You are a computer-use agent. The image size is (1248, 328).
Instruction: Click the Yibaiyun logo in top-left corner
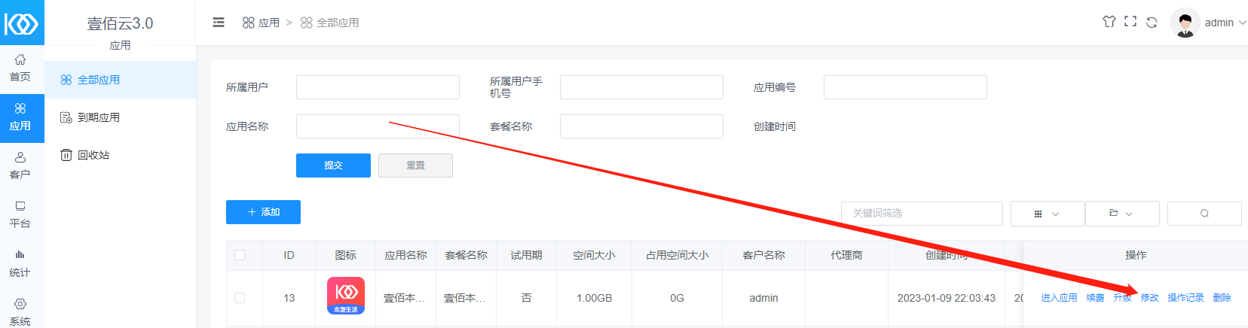click(x=22, y=23)
